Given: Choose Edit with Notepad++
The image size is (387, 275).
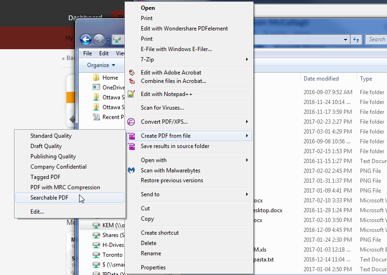Looking at the screenshot, I should 166,94.
